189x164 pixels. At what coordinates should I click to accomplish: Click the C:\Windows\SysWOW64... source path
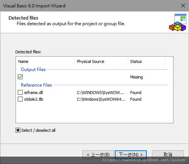coord(101,99)
